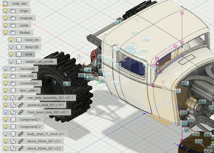Hide floor_plate:1 component via bulb
Screen dimensions: 214x153
pos(6,91)
